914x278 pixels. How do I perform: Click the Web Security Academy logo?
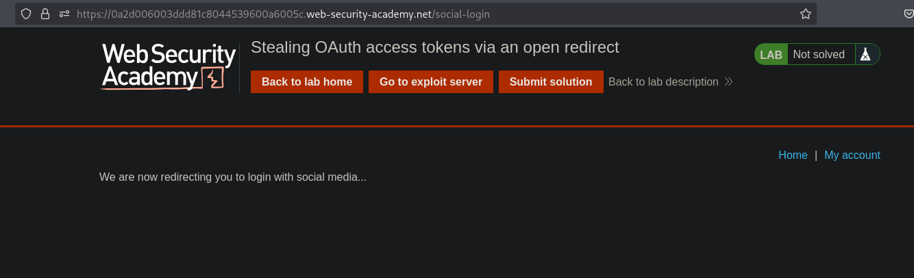(x=169, y=67)
